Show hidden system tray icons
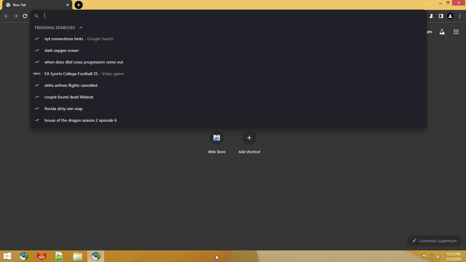 click(x=417, y=256)
